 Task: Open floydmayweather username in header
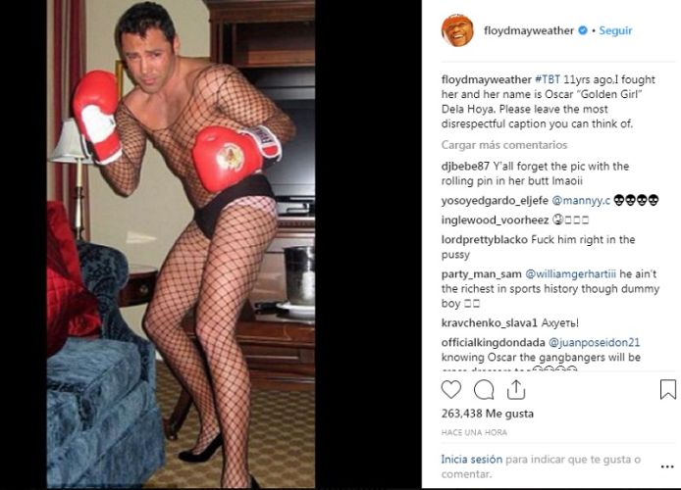point(529,30)
